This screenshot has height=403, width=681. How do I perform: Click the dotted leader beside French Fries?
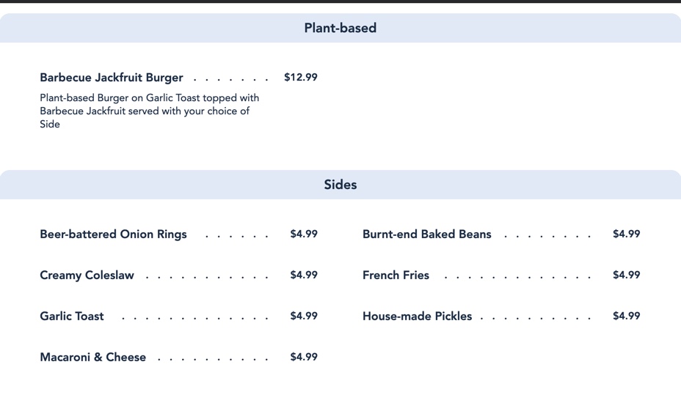[x=517, y=277]
